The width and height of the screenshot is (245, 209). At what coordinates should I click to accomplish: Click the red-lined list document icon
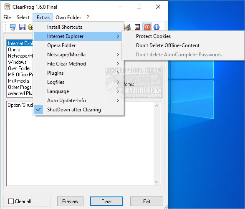(137, 27)
